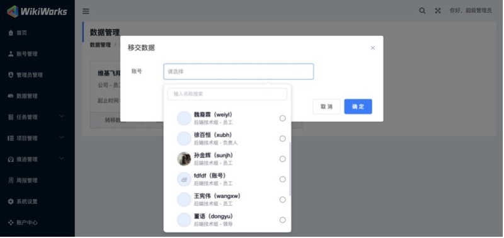The height and width of the screenshot is (238, 504).
Task: Click the 确定 confirm button
Action: (x=358, y=106)
